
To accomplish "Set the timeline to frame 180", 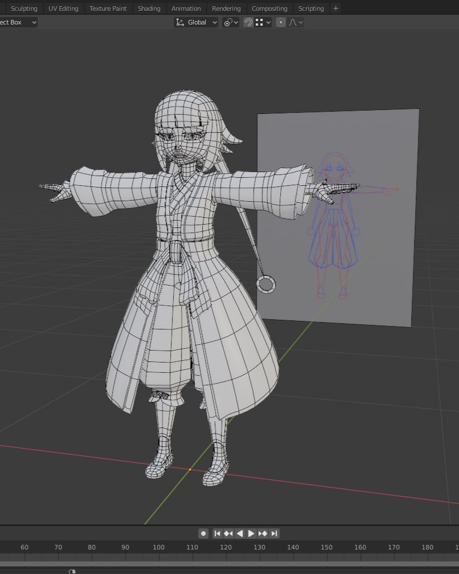I will click(x=428, y=547).
